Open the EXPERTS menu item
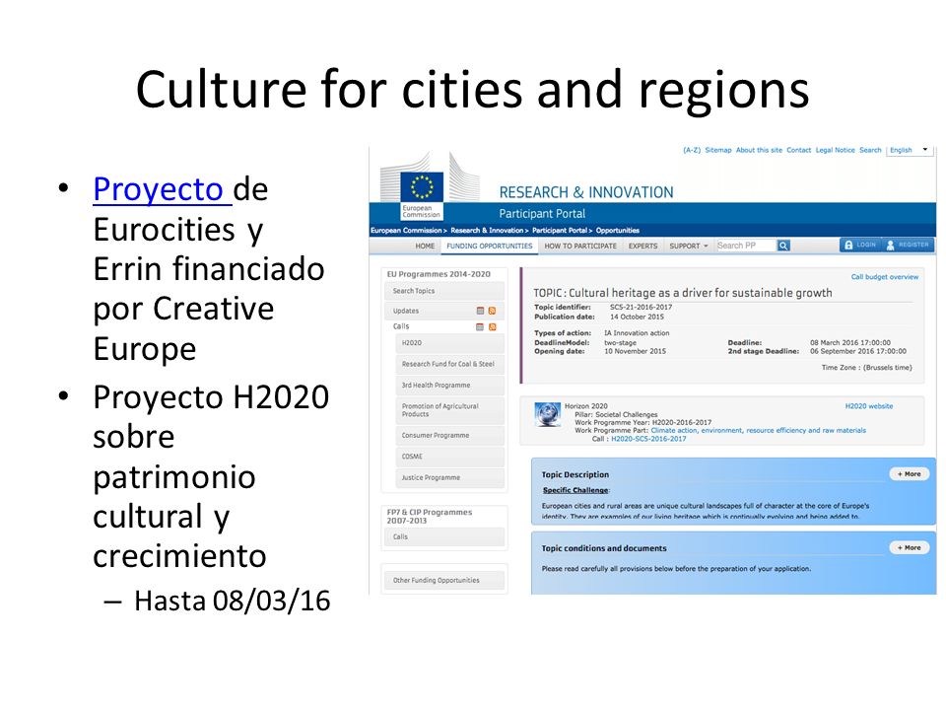 (x=643, y=247)
